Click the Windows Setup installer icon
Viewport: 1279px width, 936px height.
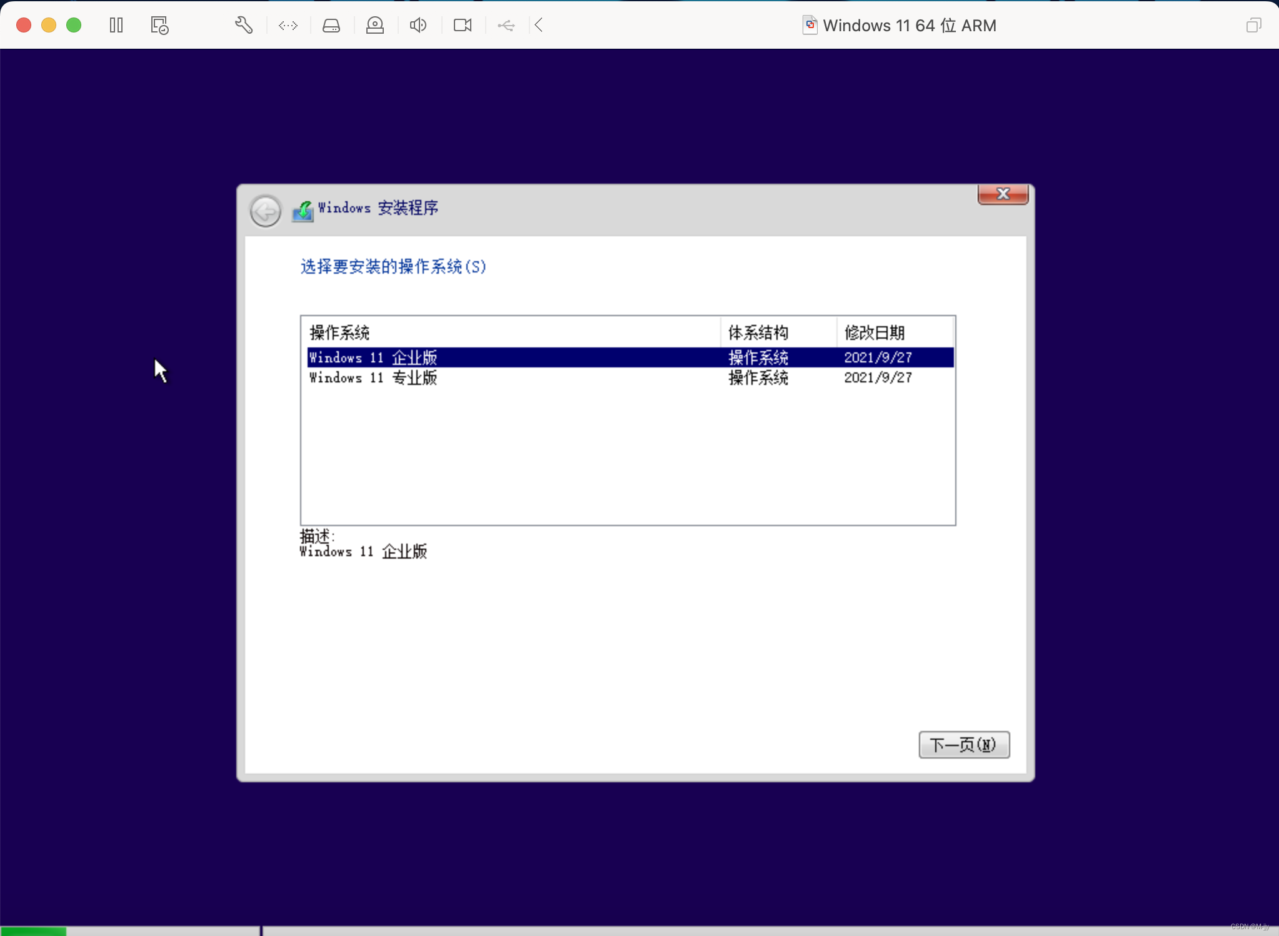coord(303,211)
